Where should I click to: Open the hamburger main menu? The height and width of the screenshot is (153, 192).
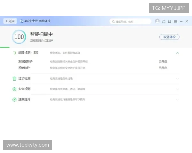[175, 22]
